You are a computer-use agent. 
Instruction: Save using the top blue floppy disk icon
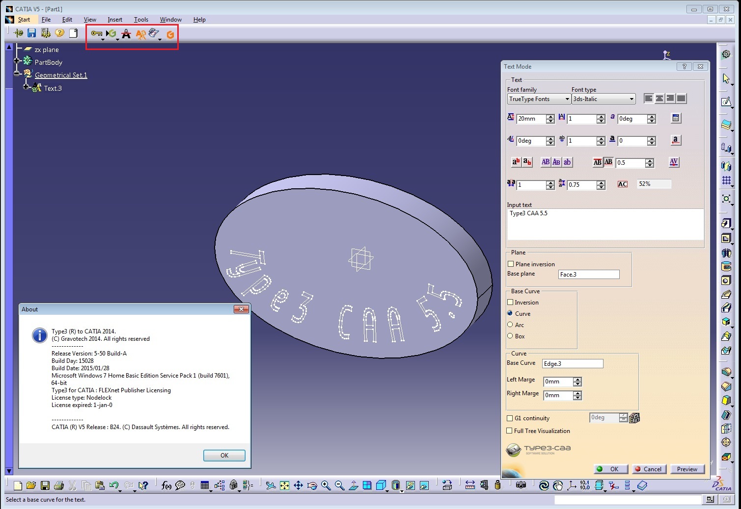[x=32, y=33]
